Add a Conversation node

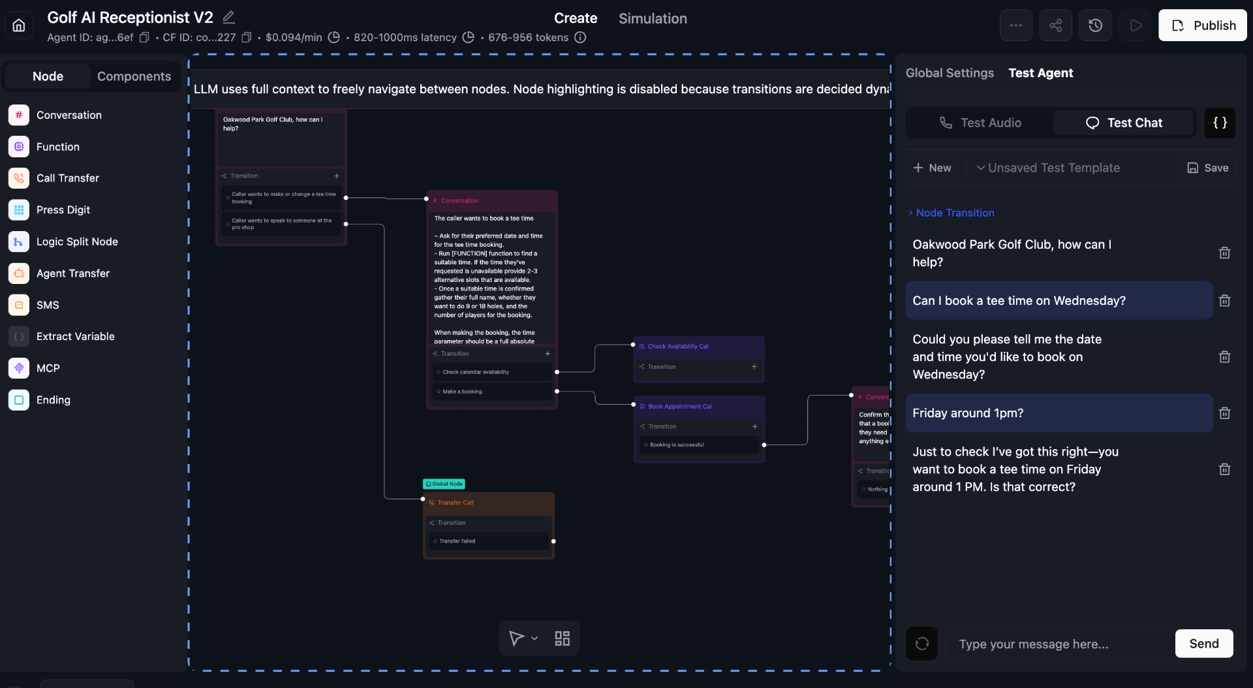click(69, 115)
